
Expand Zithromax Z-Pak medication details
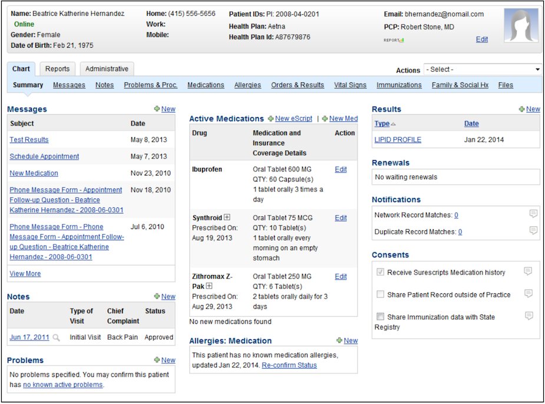pyautogui.click(x=209, y=286)
